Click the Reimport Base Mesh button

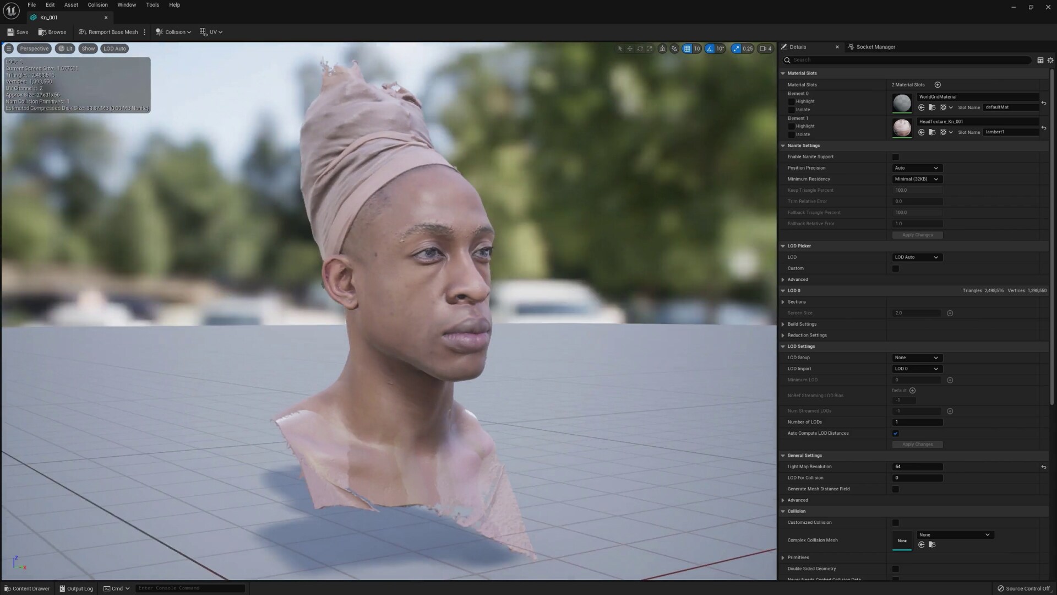[x=108, y=32]
